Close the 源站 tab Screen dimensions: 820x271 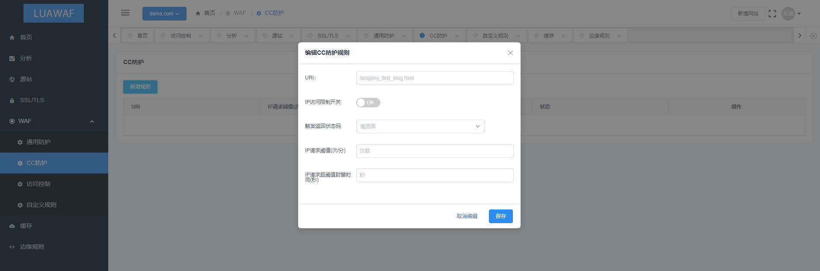(292, 36)
